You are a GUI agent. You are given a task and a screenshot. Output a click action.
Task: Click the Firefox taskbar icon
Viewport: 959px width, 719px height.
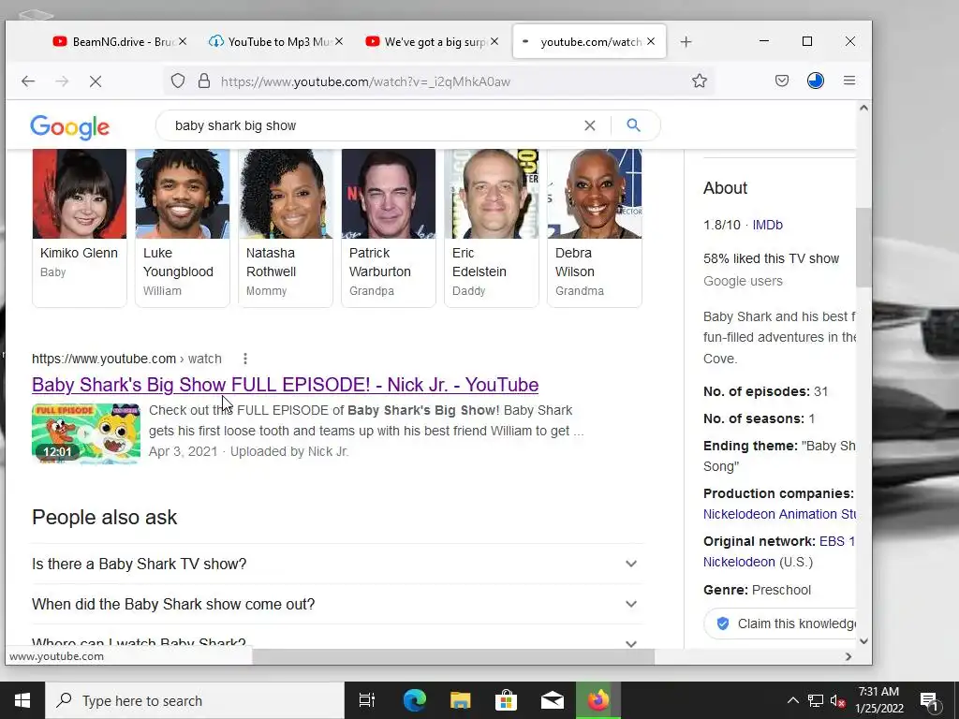click(x=598, y=700)
